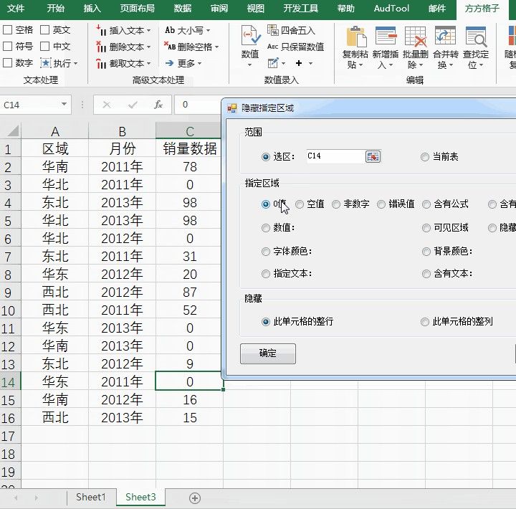The height and width of the screenshot is (509, 516).
Task: Click the formula bar cancel X icon
Action: tap(107, 105)
